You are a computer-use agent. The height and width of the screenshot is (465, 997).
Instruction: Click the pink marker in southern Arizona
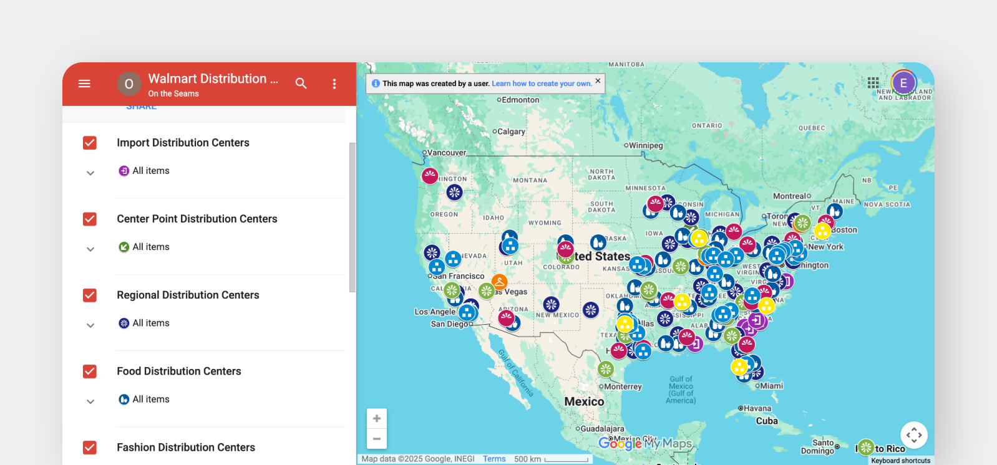pyautogui.click(x=507, y=318)
